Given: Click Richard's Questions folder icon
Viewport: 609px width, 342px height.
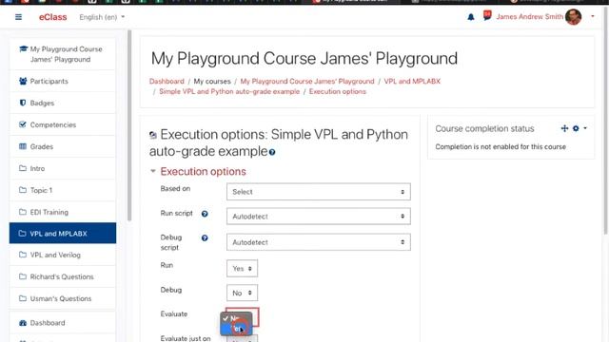Looking at the screenshot, I should pos(23,276).
